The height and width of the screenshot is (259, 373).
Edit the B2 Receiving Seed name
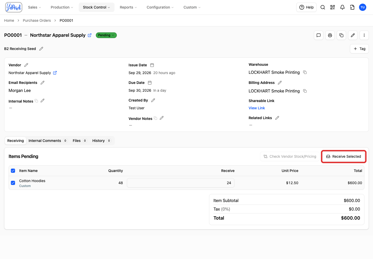click(x=41, y=49)
